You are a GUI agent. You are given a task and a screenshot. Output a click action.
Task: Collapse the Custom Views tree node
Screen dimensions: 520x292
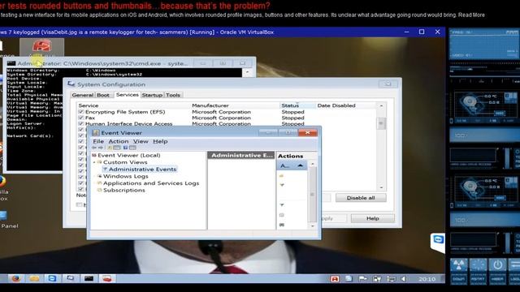point(94,162)
